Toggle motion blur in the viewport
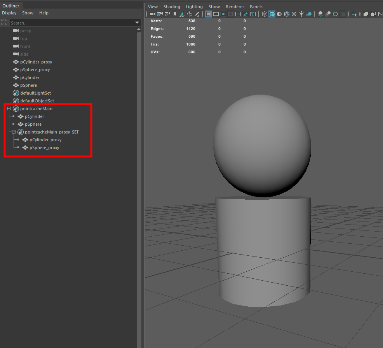The image size is (383, 348). [x=328, y=14]
